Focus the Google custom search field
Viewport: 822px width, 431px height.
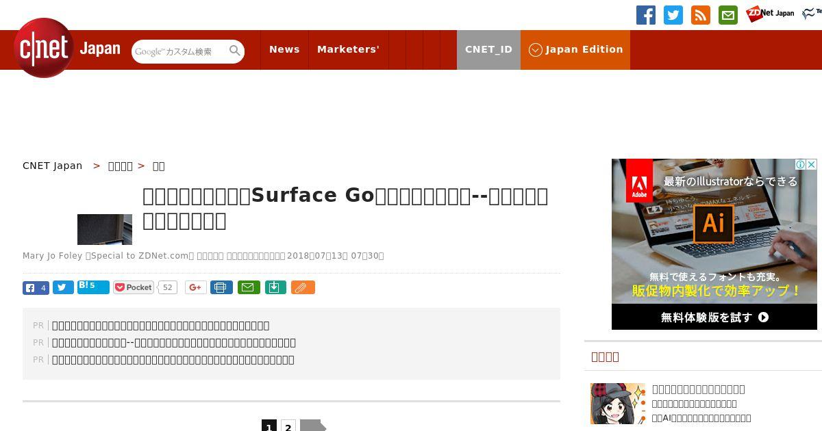(180, 51)
